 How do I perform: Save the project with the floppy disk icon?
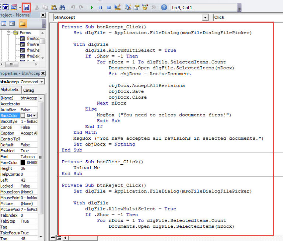point(27,8)
